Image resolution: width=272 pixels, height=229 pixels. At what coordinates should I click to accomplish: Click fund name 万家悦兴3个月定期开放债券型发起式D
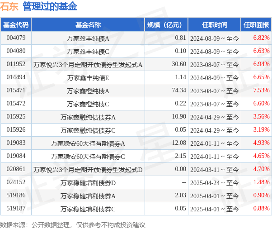[x=88, y=170]
